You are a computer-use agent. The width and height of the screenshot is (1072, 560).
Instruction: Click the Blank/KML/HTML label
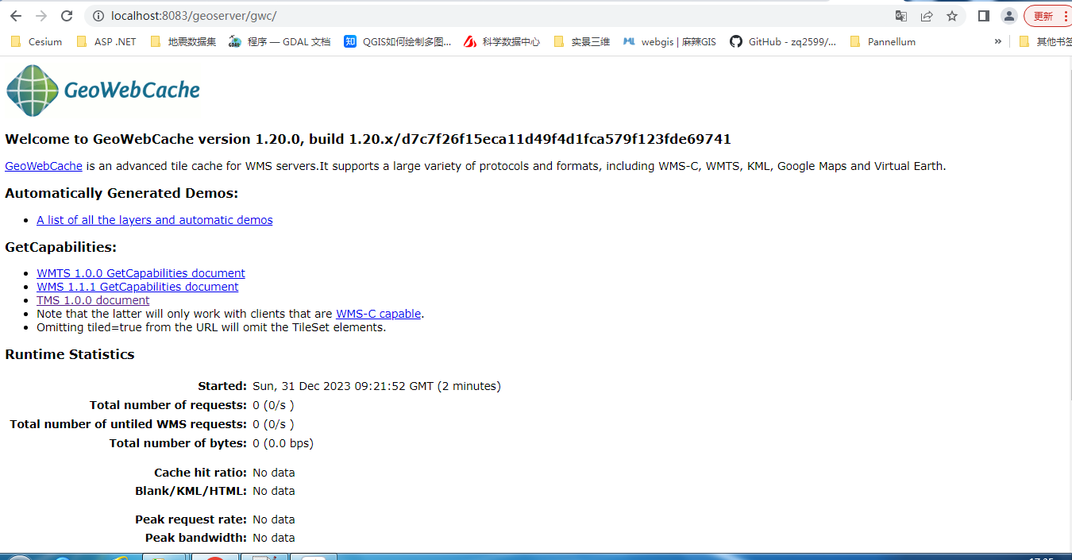[x=191, y=491]
